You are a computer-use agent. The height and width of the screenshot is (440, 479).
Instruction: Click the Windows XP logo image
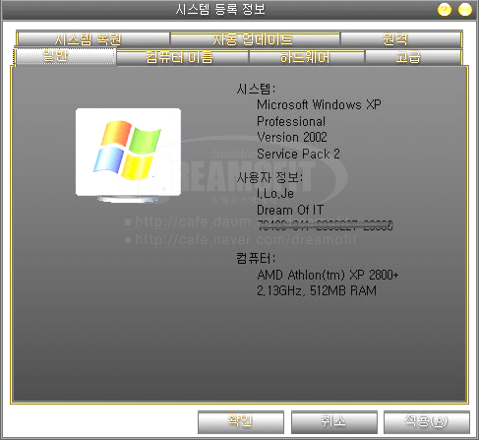pos(128,155)
